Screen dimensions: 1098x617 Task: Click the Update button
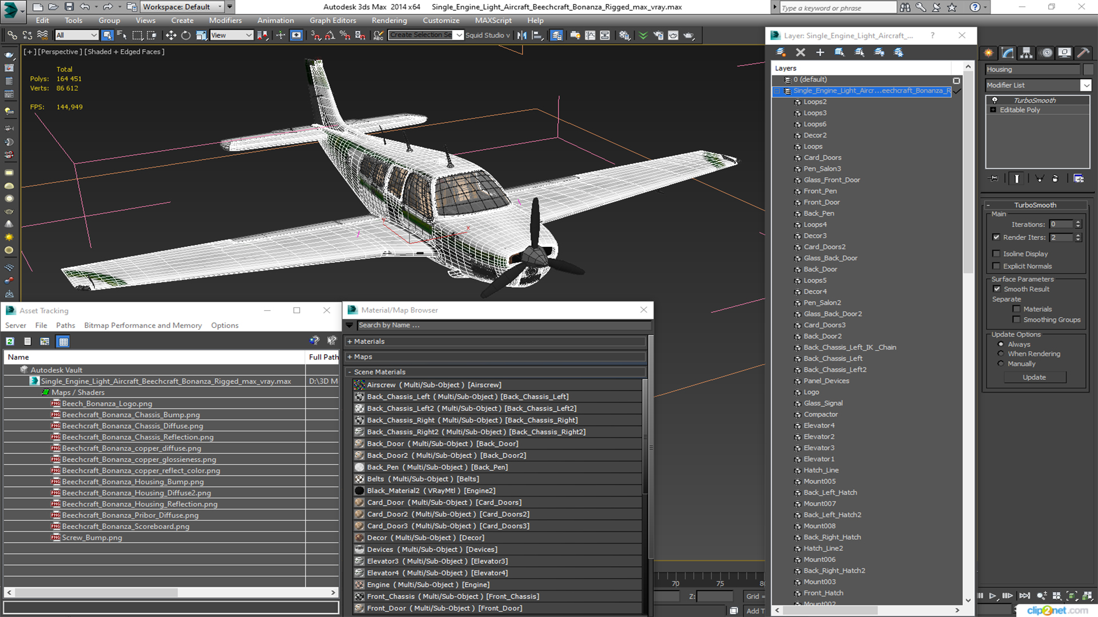(1034, 378)
